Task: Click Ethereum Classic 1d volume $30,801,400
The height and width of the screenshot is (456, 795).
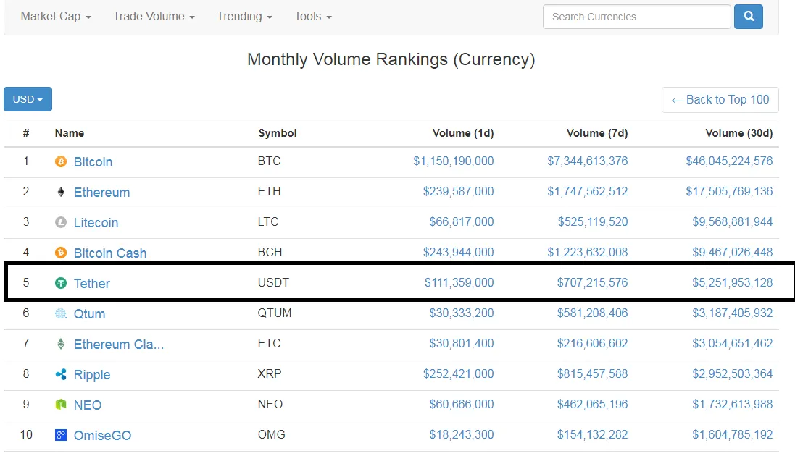Action: tap(462, 344)
